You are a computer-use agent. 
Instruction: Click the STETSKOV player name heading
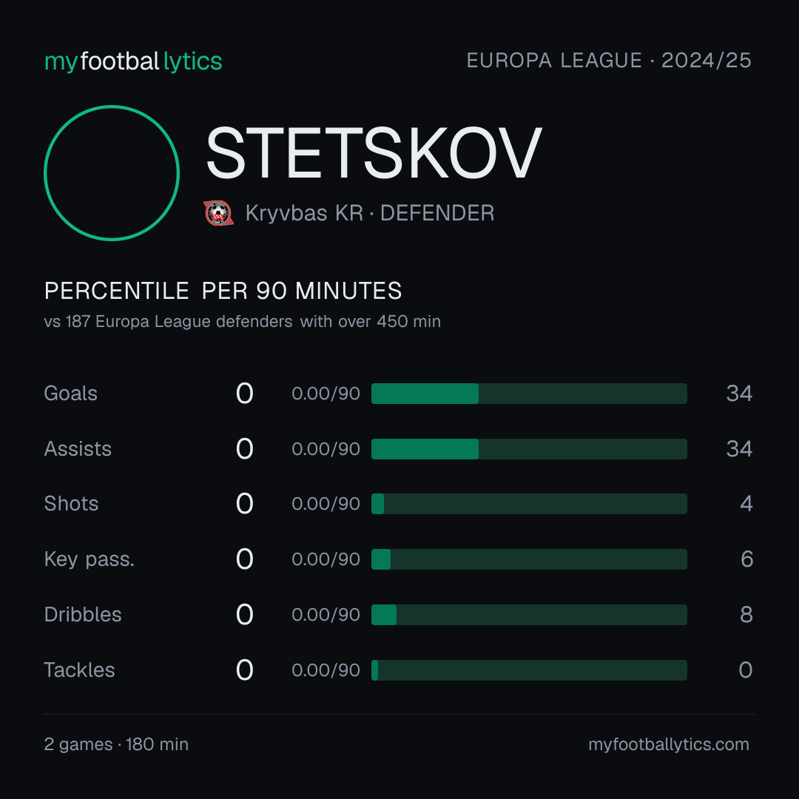point(374,153)
